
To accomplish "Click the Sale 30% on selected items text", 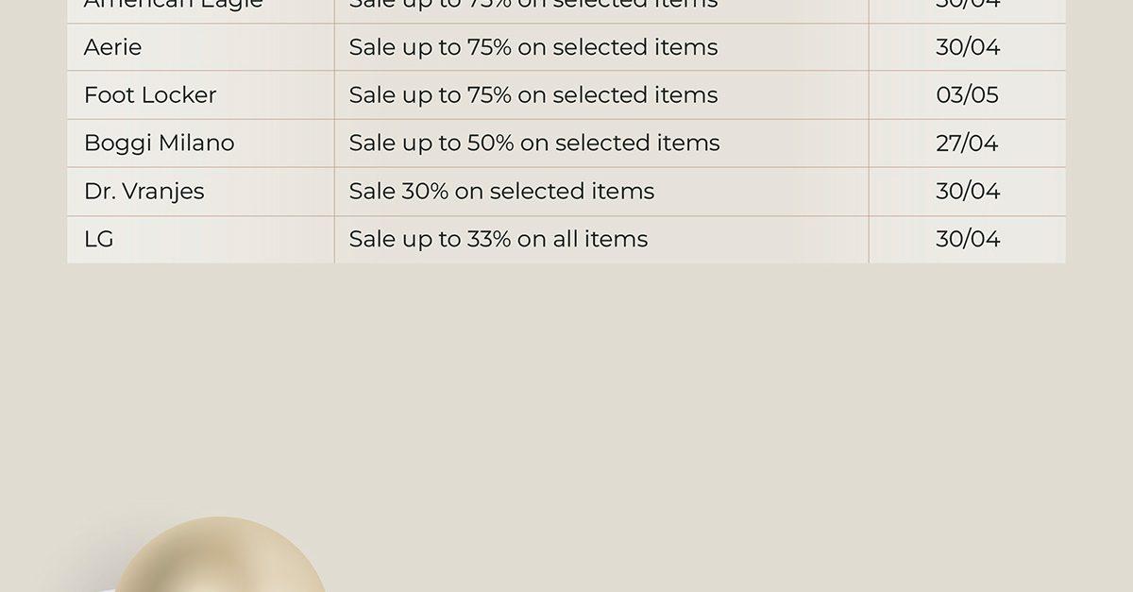I will (501, 192).
